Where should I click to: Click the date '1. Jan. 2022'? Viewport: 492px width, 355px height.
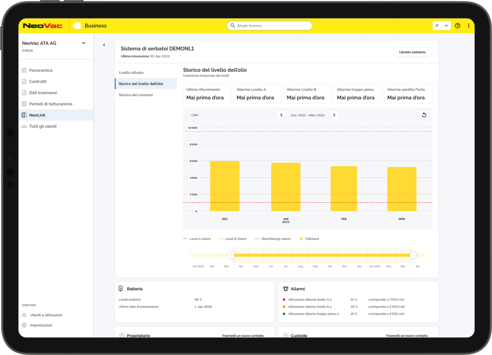tap(203, 307)
